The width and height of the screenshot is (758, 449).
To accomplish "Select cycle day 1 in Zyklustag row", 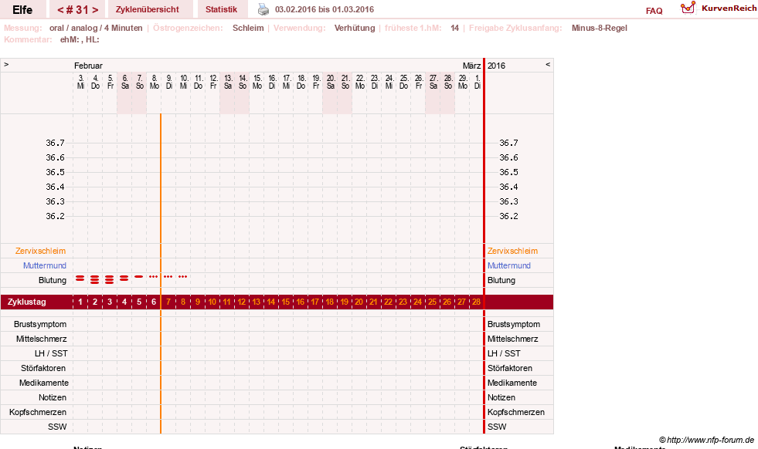I will pyautogui.click(x=80, y=302).
